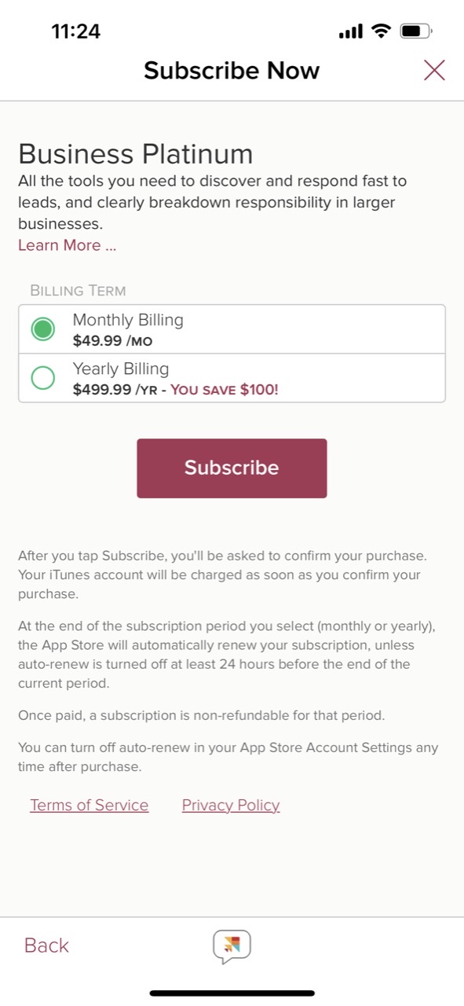The image size is (464, 1006).
Task: Tap the Monthly Billing label text
Action: point(128,320)
